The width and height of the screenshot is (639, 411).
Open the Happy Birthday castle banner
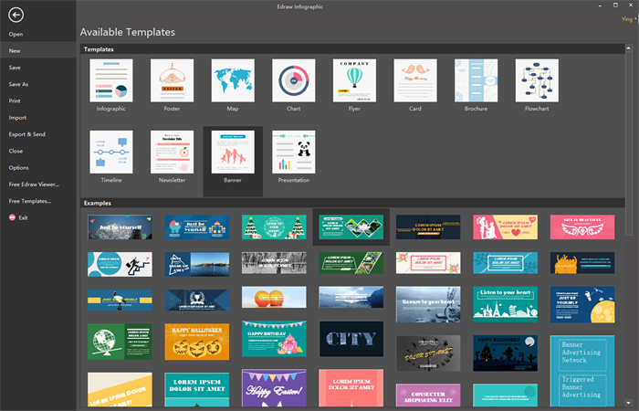tap(274, 339)
